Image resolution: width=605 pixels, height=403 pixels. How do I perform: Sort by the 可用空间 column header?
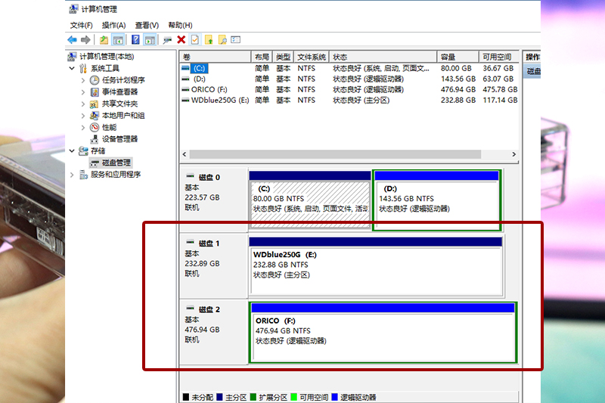pyautogui.click(x=499, y=57)
